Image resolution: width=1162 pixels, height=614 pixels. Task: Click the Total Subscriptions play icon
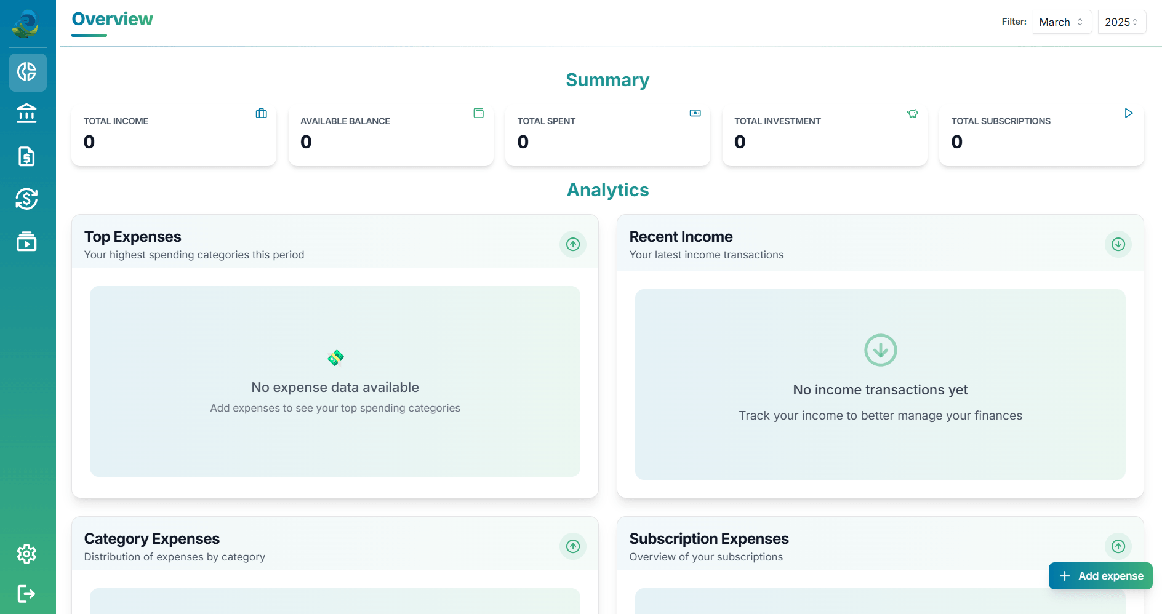pos(1128,113)
